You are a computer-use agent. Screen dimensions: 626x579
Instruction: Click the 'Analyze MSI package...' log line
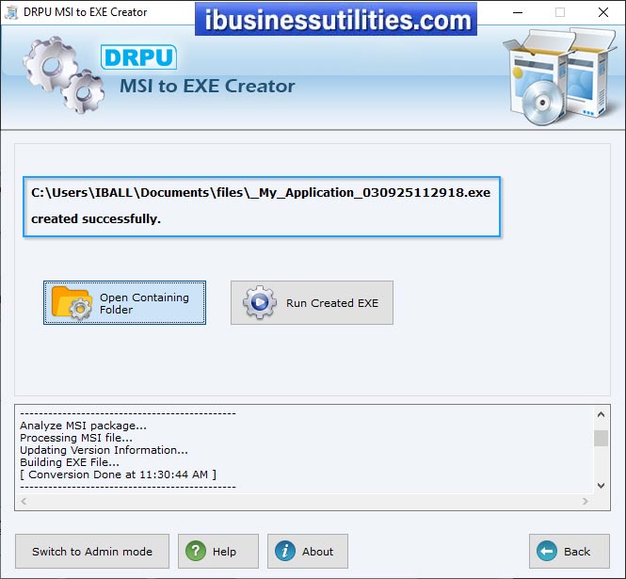tap(84, 426)
